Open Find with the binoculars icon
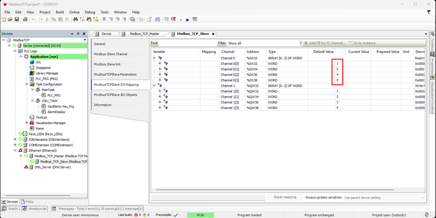This screenshot has width=436, height=218. click(x=75, y=19)
